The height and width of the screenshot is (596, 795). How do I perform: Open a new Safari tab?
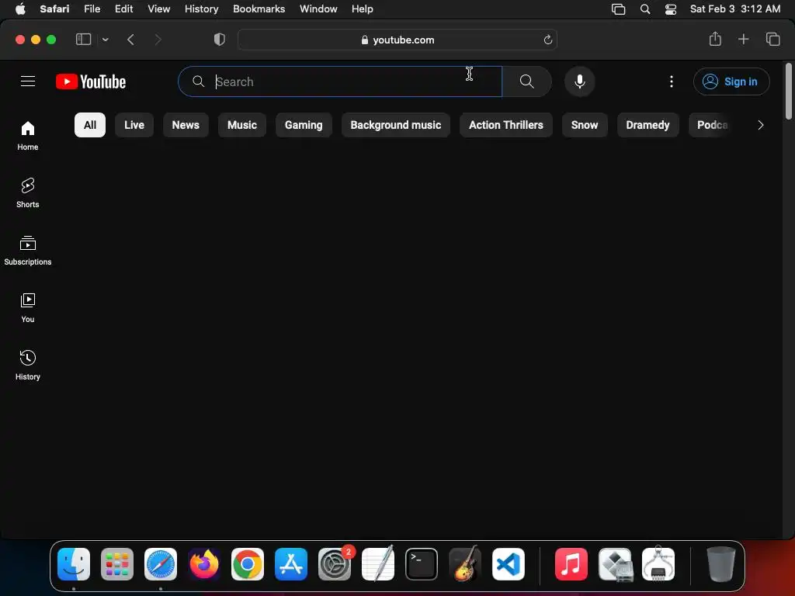[x=743, y=39]
